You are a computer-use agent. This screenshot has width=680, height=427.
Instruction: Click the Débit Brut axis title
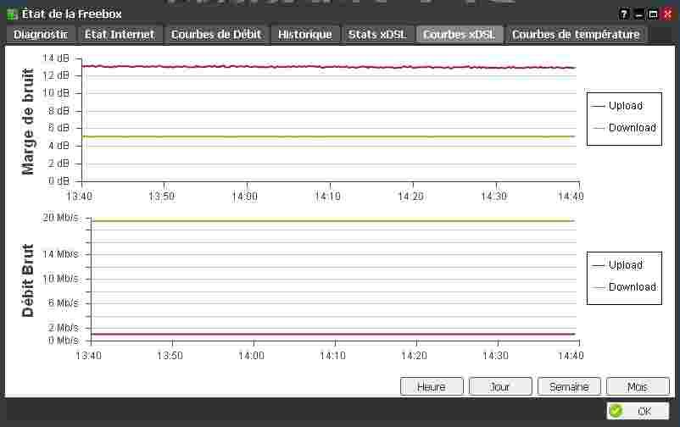point(28,280)
